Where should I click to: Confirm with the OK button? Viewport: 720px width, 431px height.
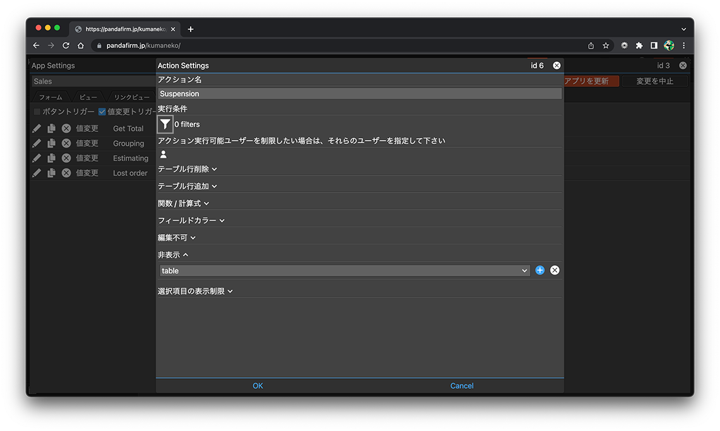pos(258,386)
